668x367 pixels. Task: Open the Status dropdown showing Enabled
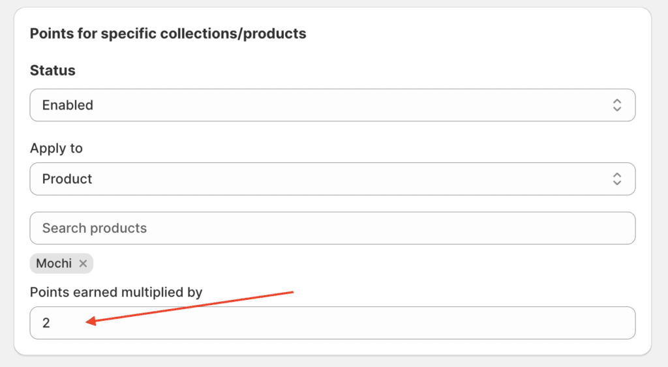point(332,106)
